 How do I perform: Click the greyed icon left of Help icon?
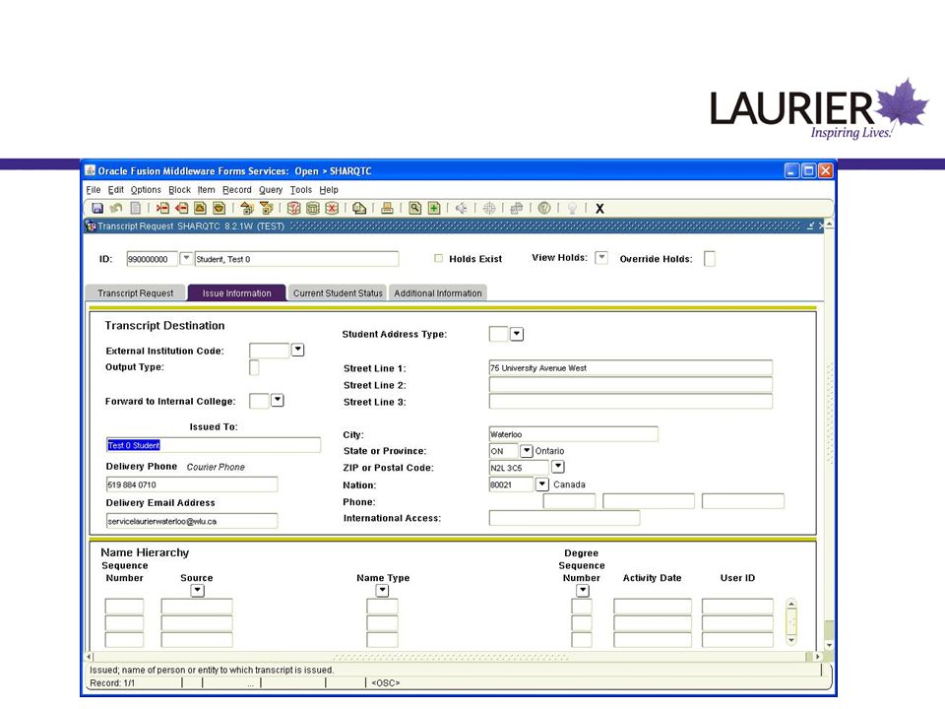click(x=517, y=208)
